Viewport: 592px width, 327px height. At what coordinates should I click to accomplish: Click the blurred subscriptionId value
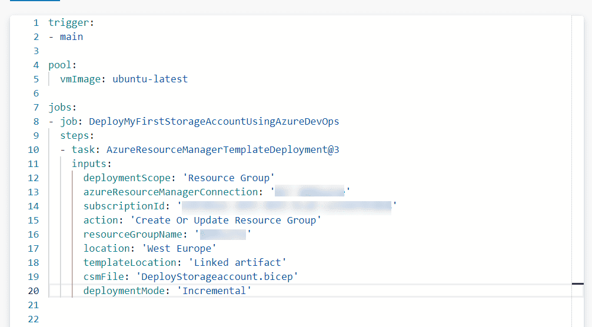[x=287, y=206]
